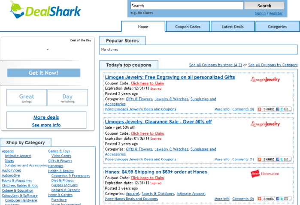Open the Apparel category in Shop by Category
The width and height of the screenshot is (300, 205).
click(8, 151)
